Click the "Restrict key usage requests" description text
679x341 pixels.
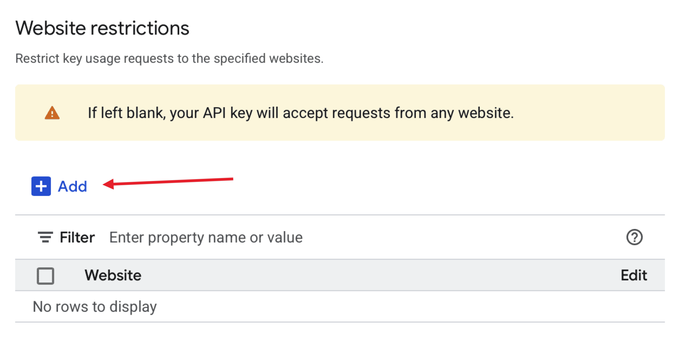pos(169,58)
